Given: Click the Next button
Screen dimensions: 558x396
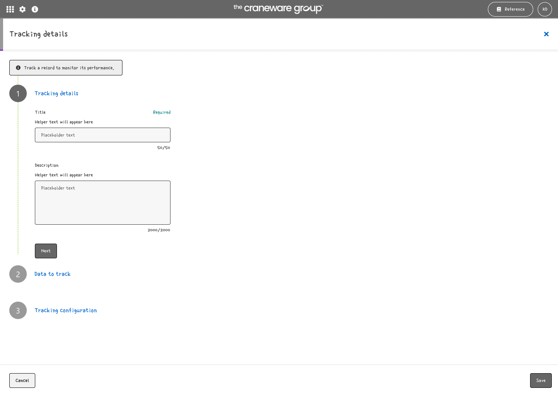Looking at the screenshot, I should pos(46,251).
